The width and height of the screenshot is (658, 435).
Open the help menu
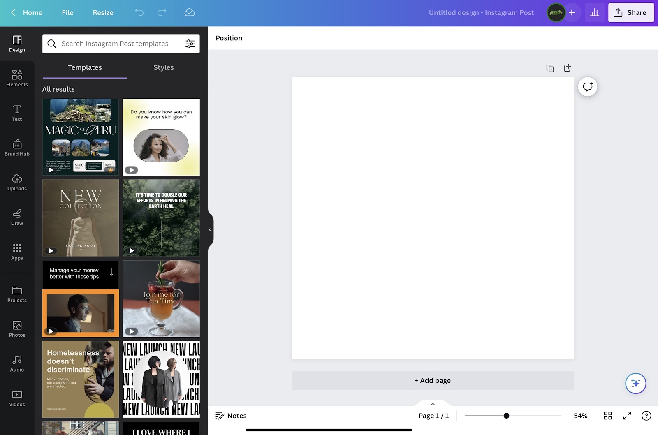(x=646, y=416)
